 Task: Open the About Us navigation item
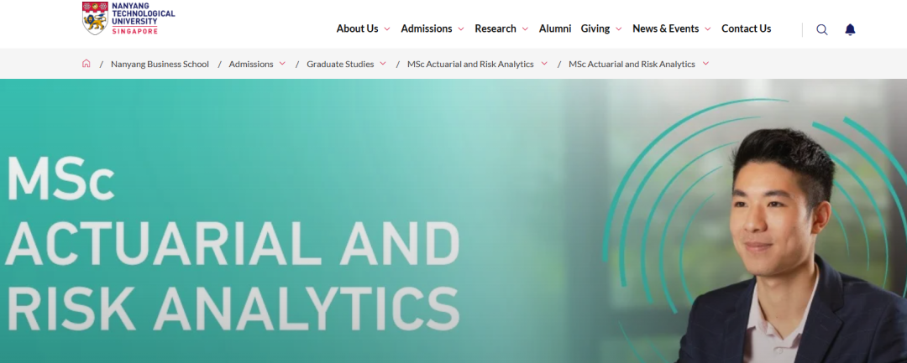tap(358, 29)
